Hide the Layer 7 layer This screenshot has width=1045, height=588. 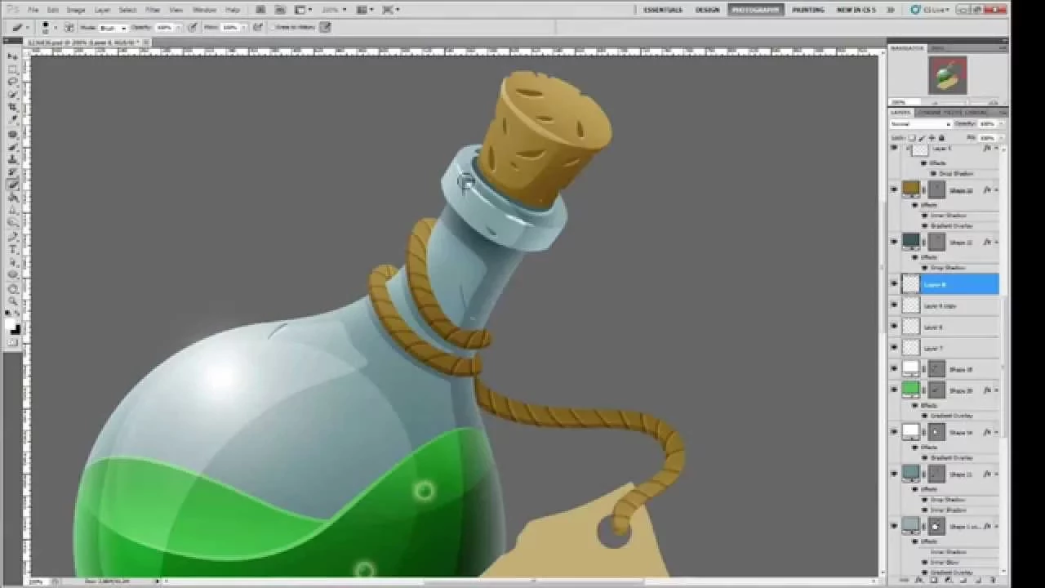[894, 348]
